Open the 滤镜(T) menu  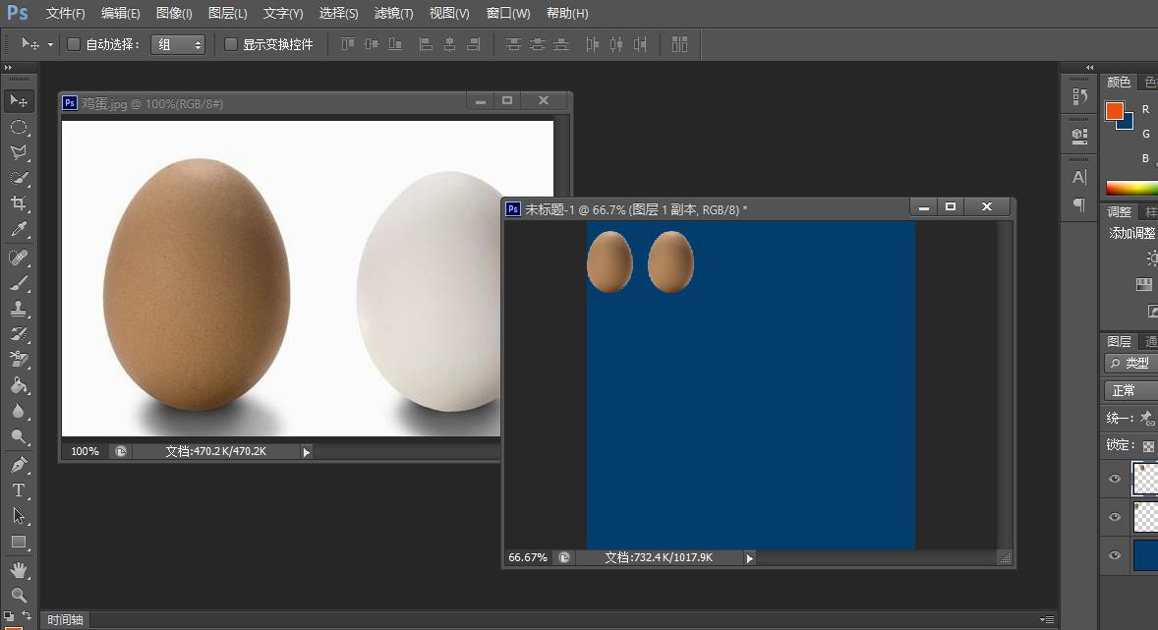pos(394,14)
